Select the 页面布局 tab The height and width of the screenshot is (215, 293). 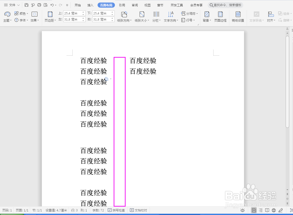pos(106,5)
